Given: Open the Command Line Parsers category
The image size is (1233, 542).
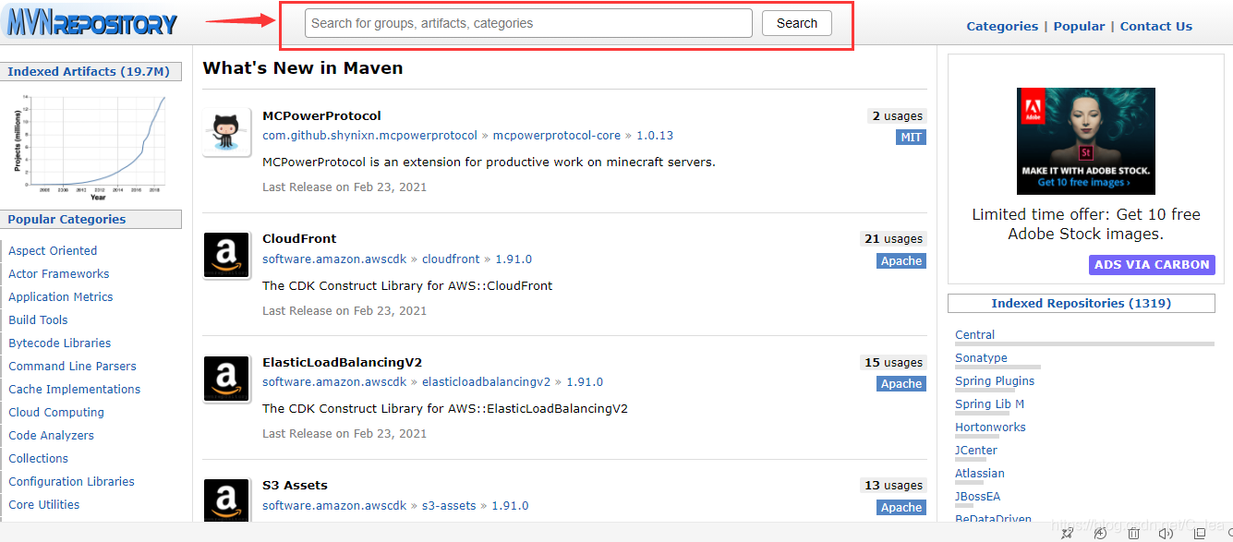Looking at the screenshot, I should click(72, 366).
